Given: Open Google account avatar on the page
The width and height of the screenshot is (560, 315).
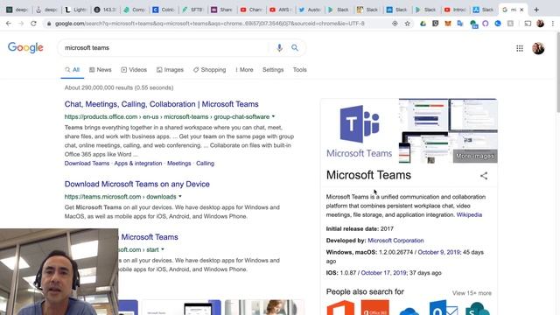Looking at the screenshot, I should coord(538,48).
